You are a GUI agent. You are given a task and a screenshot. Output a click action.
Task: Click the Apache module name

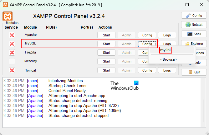point(31,35)
